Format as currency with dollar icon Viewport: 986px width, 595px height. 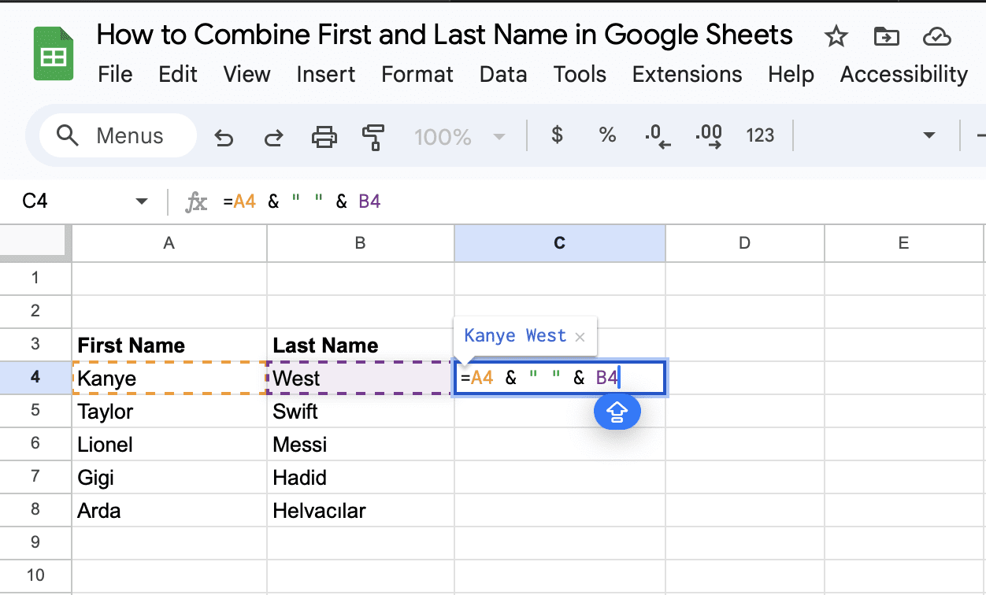[557, 135]
